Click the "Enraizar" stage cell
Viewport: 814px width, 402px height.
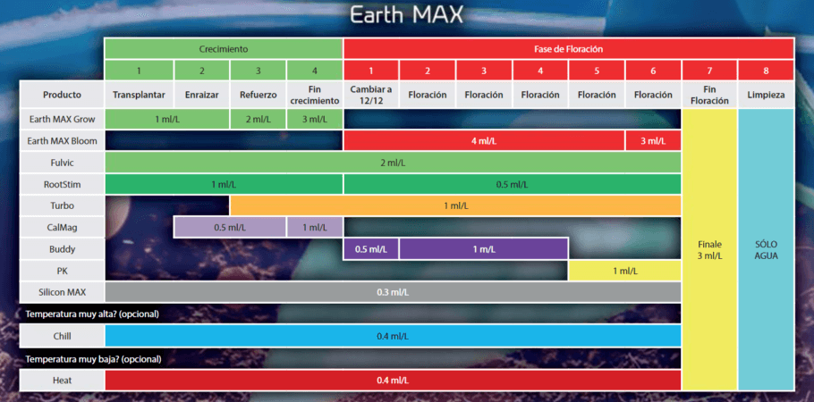point(202,95)
